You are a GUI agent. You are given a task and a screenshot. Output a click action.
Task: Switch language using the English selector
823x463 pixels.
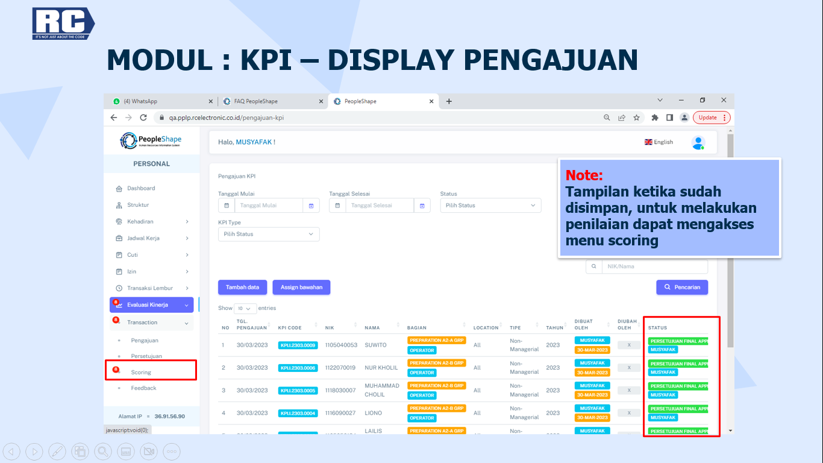(659, 142)
